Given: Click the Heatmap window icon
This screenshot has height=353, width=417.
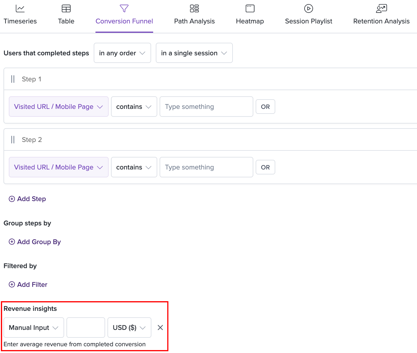Looking at the screenshot, I should 250,8.
